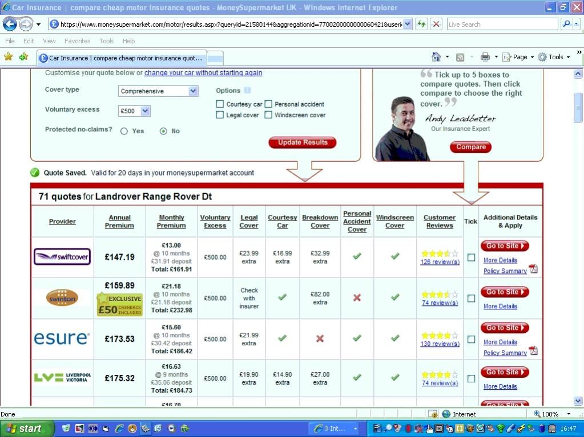Click the Zoom level magnifier icon
584x437 pixels.
click(x=537, y=414)
